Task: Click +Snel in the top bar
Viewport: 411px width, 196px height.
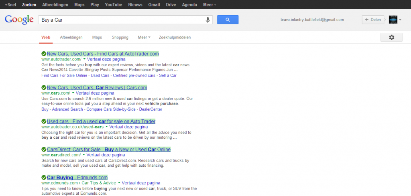Action: tap(10, 5)
